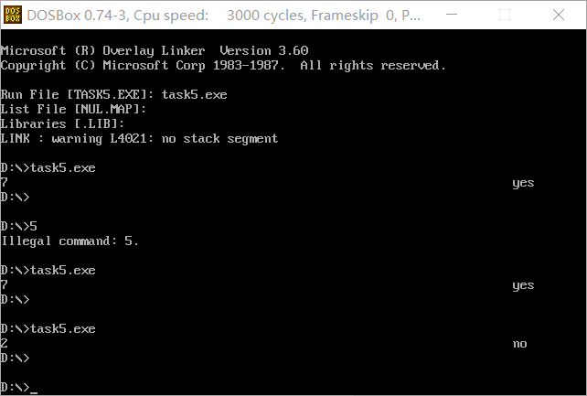Image resolution: width=587 pixels, height=396 pixels.
Task: Click the 'D:\>5' command line
Action: pyautogui.click(x=18, y=227)
